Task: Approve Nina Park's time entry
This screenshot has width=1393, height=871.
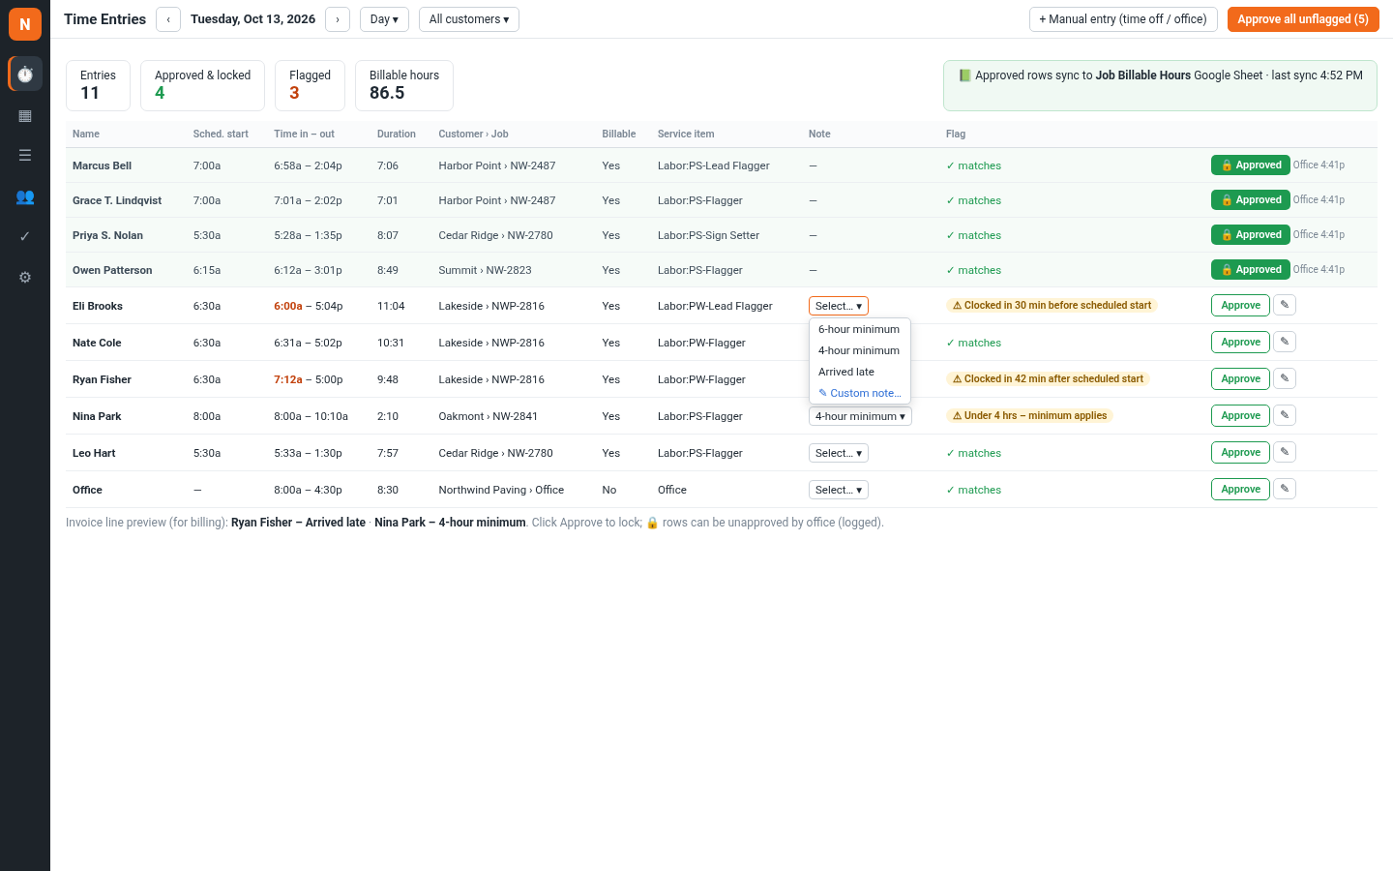Action: click(x=1240, y=415)
